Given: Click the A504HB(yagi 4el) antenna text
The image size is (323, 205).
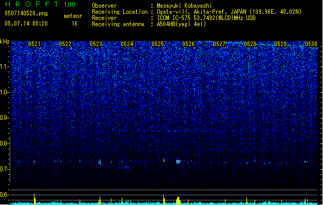Looking at the screenshot, I should tap(181, 24).
